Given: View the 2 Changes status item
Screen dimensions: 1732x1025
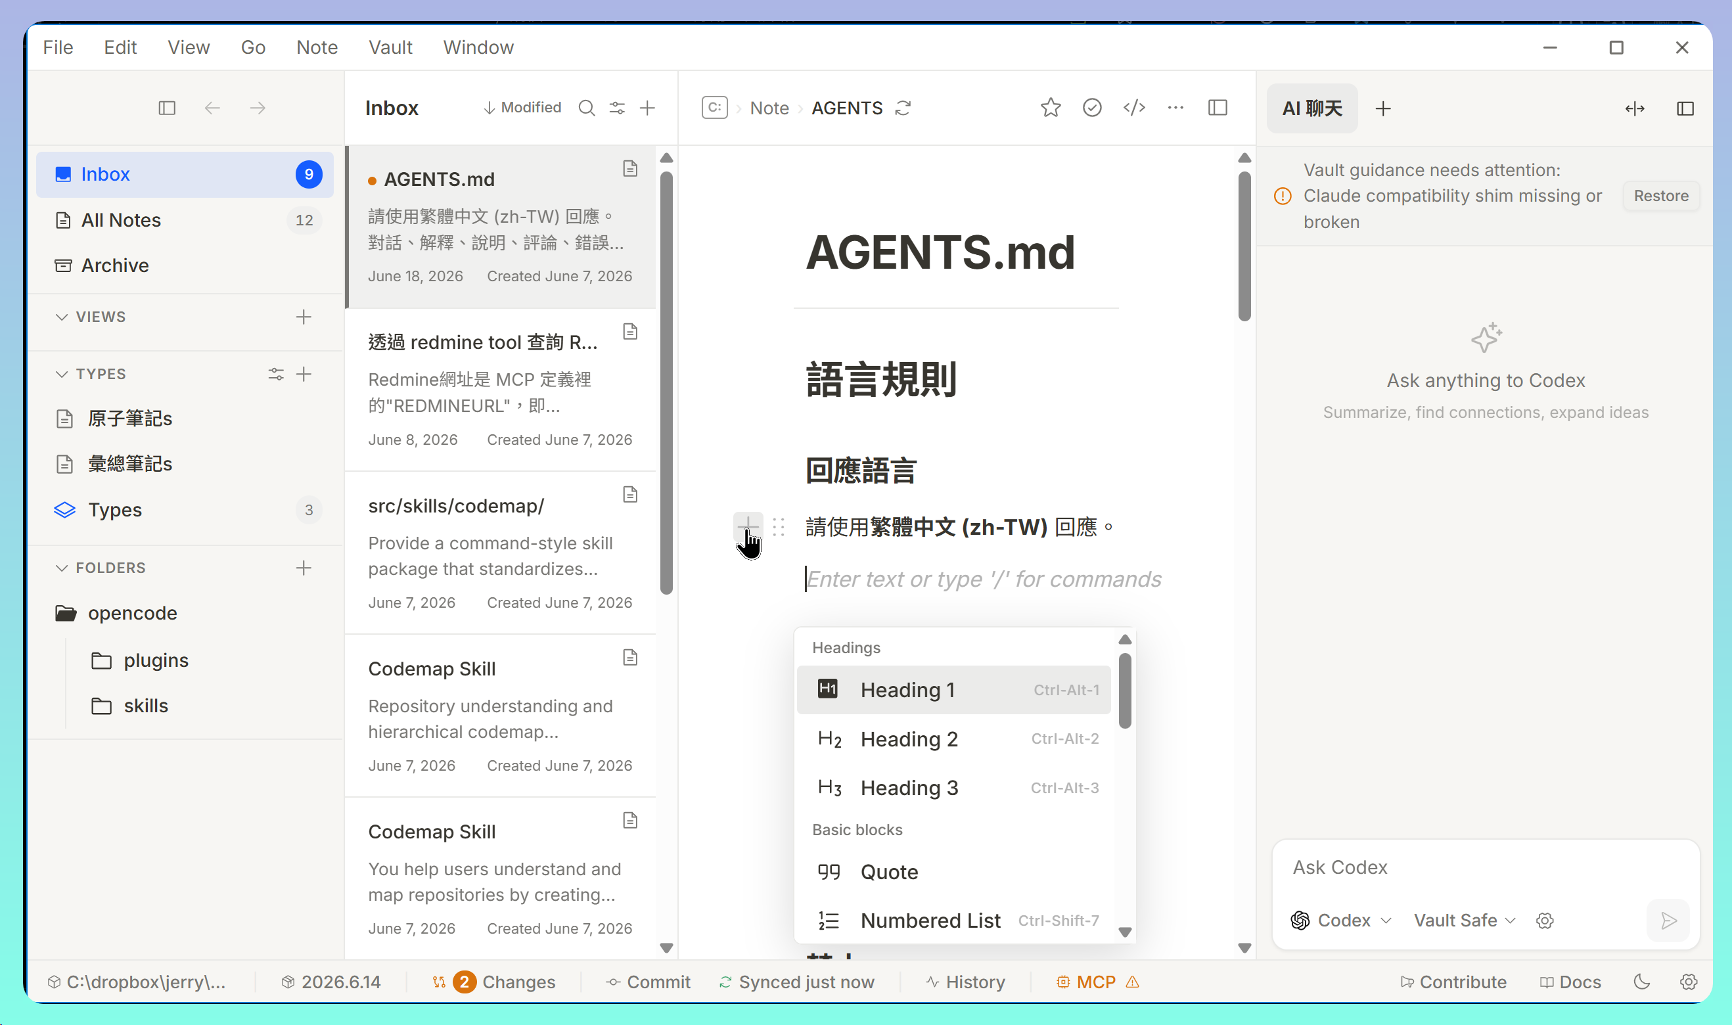Looking at the screenshot, I should (493, 982).
